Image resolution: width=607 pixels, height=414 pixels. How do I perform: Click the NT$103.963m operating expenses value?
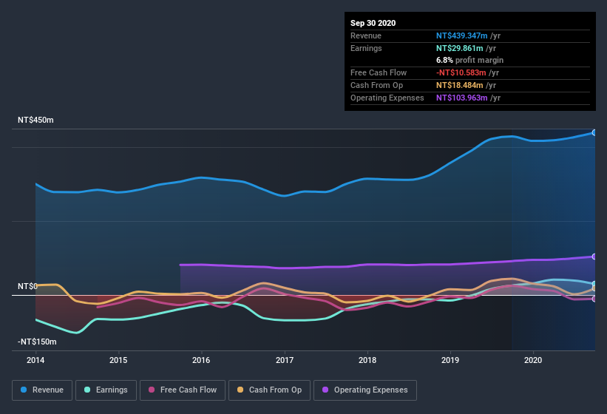[462, 98]
